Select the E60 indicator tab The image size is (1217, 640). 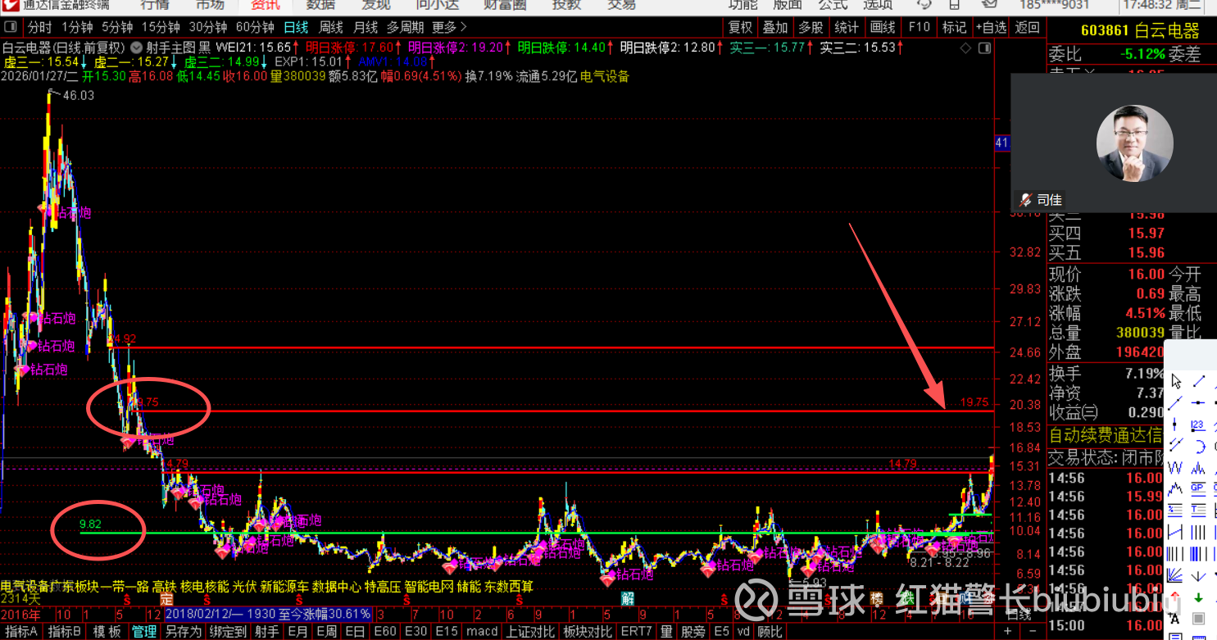click(384, 631)
